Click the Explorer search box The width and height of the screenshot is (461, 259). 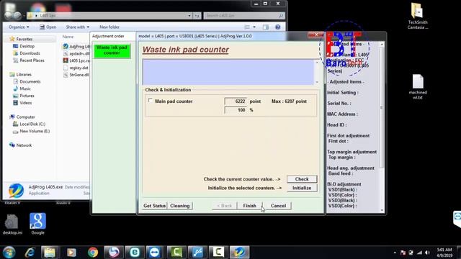[x=244, y=15]
